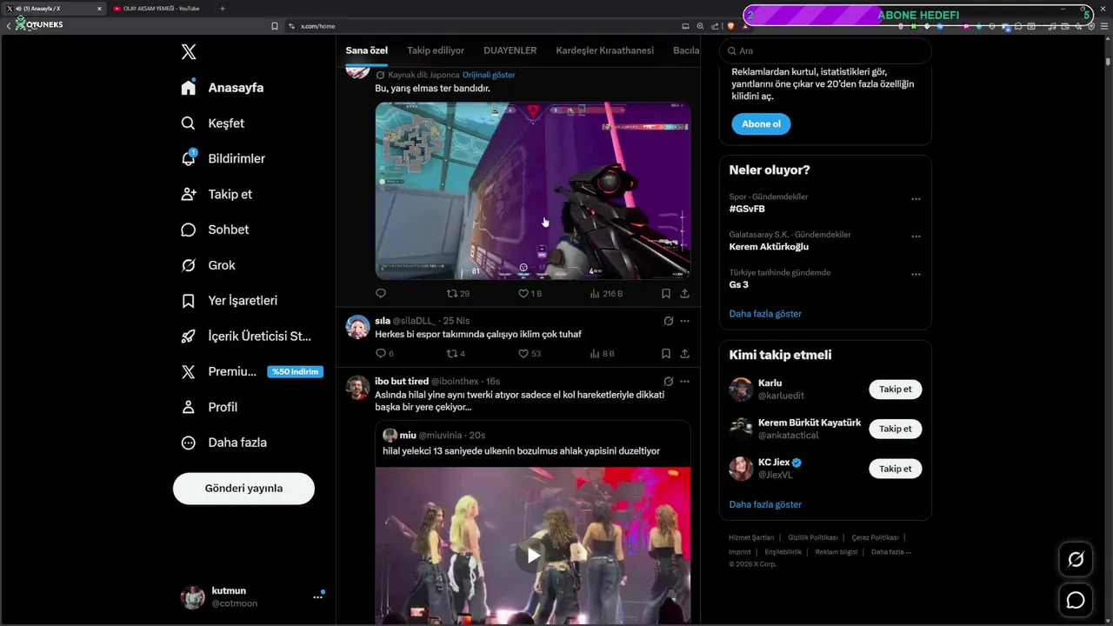Share the game clip post
The width and height of the screenshot is (1113, 626).
pos(684,294)
